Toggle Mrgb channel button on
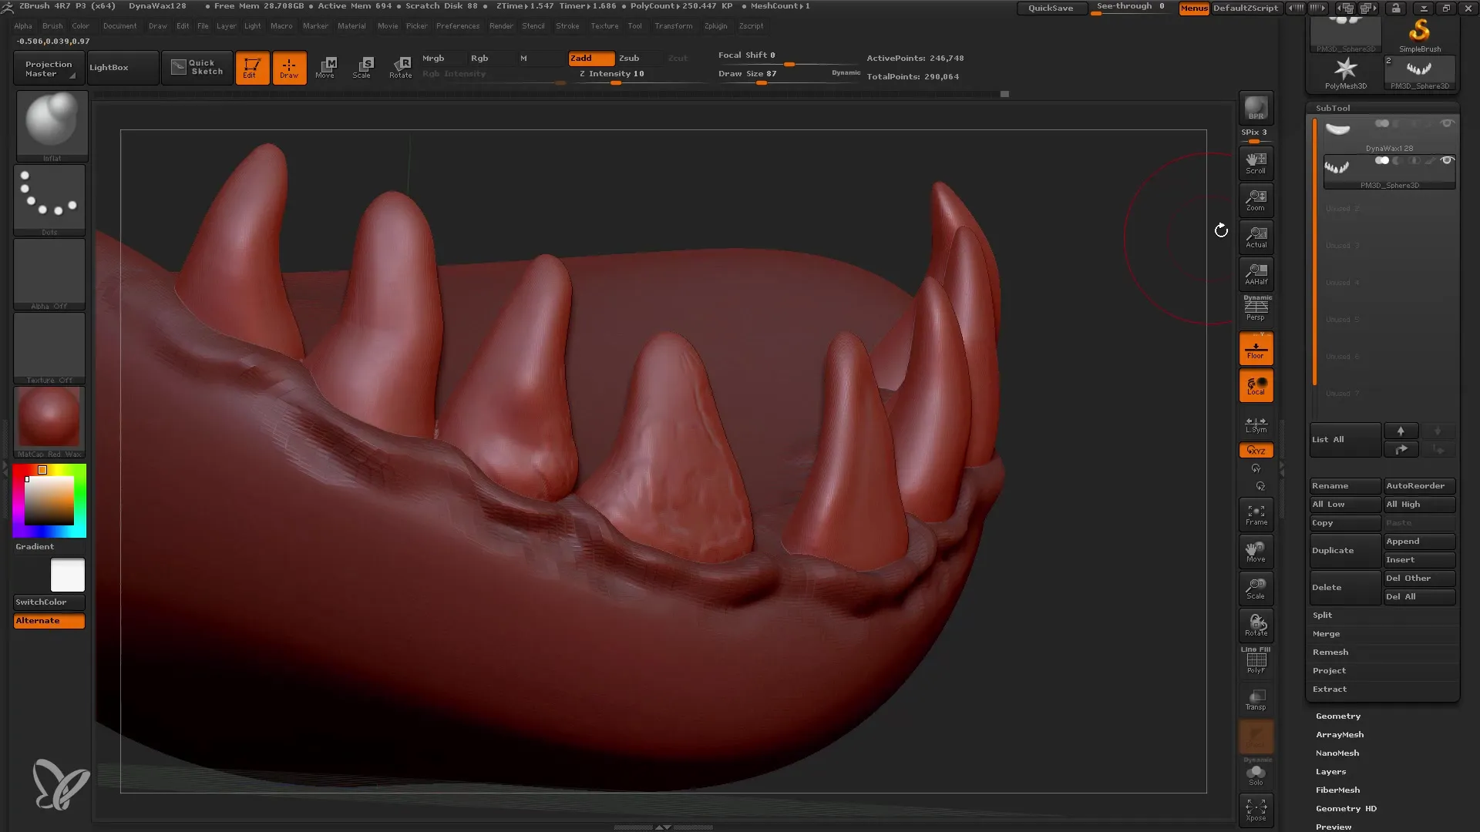This screenshot has height=832, width=1480. (x=432, y=58)
